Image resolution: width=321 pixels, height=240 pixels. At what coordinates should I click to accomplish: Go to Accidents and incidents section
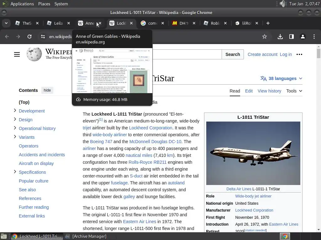42,155
